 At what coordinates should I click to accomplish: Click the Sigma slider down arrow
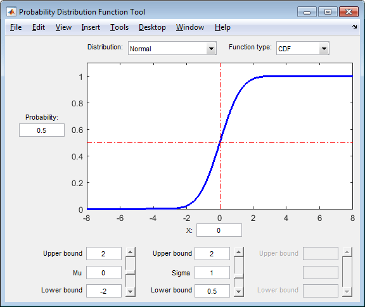click(x=239, y=291)
